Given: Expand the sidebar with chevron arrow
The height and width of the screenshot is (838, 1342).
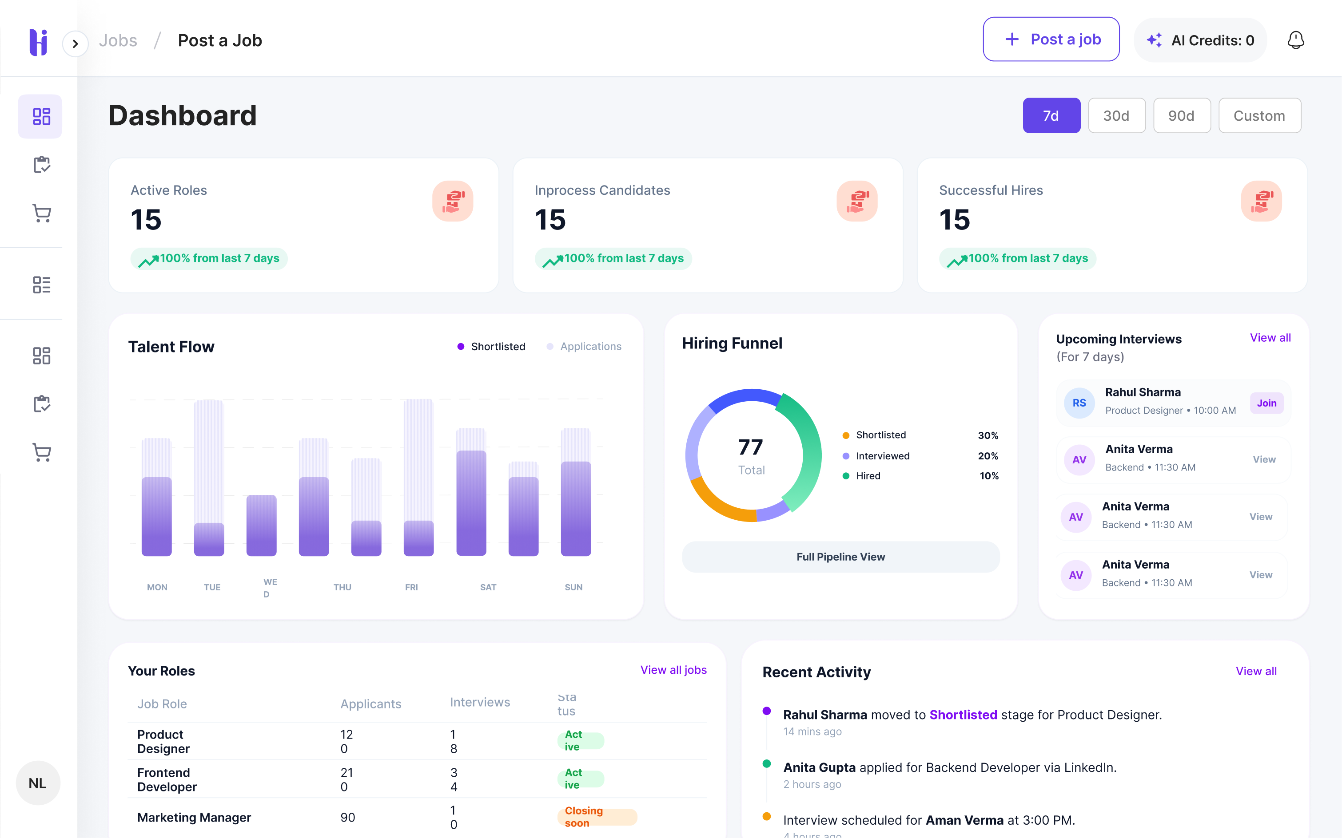Looking at the screenshot, I should coord(76,44).
